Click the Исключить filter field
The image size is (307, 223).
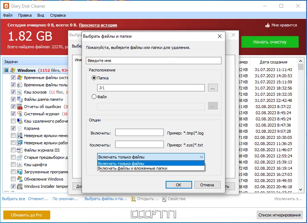coord(140,144)
